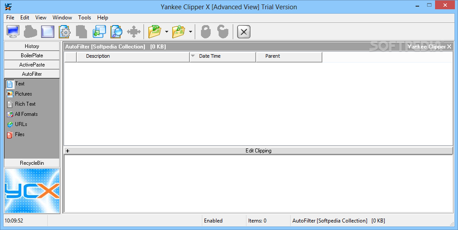The height and width of the screenshot is (230, 458).
Task: Switch to the ActivePaste section
Action: (32, 65)
